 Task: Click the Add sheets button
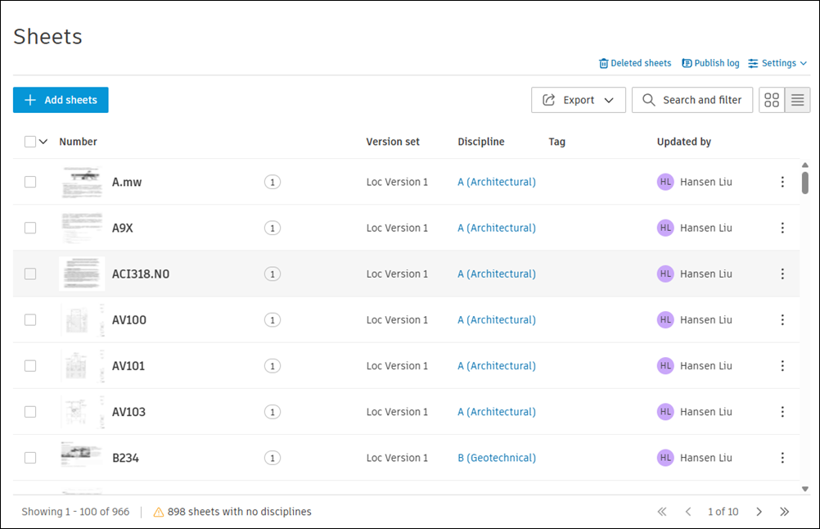(x=61, y=100)
